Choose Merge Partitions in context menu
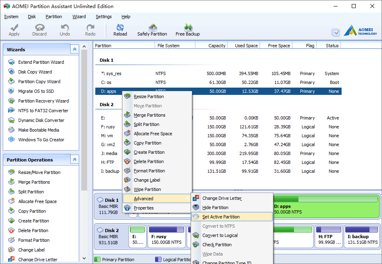The image size is (382, 264). [x=157, y=115]
